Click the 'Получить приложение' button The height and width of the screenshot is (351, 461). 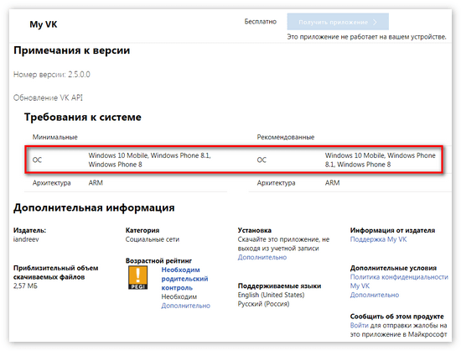[338, 22]
